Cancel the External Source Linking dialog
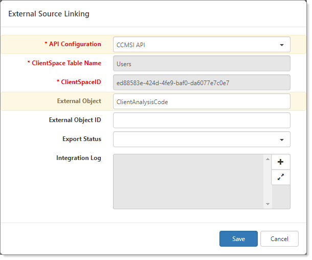 279,238
